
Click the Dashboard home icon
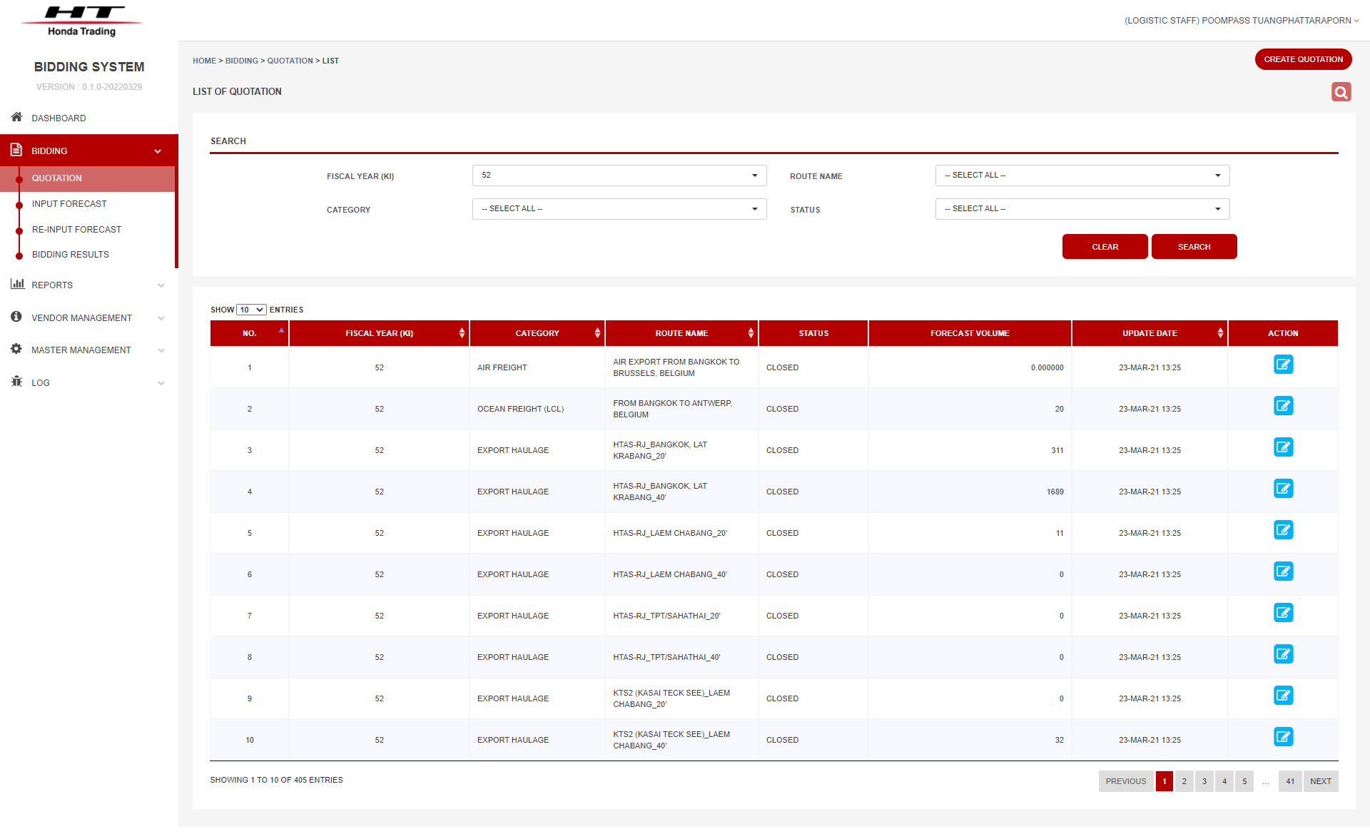[x=16, y=117]
